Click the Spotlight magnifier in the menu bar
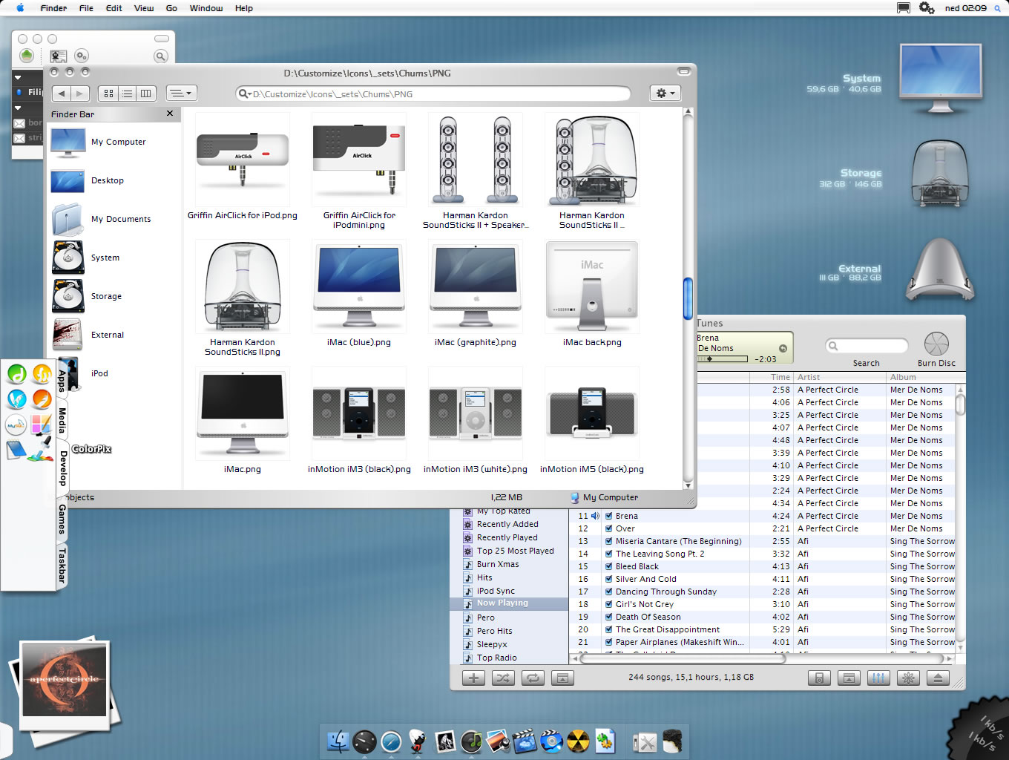Image resolution: width=1009 pixels, height=760 pixels. (997, 8)
